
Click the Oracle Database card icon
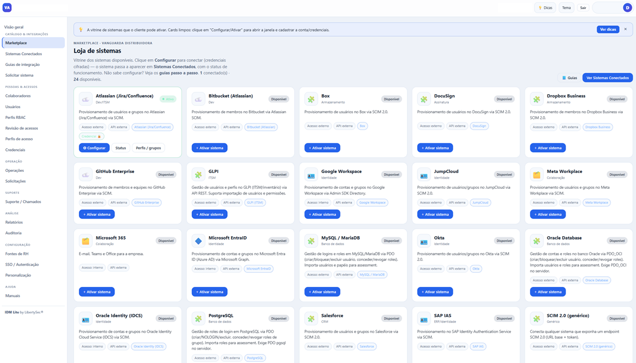pos(537,241)
